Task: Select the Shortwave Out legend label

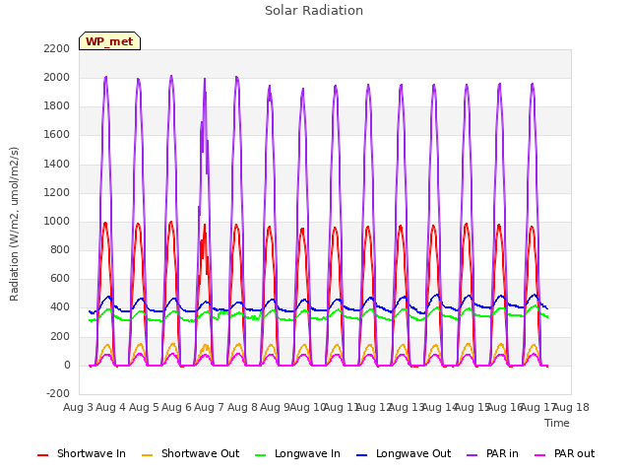Action: 200,453
